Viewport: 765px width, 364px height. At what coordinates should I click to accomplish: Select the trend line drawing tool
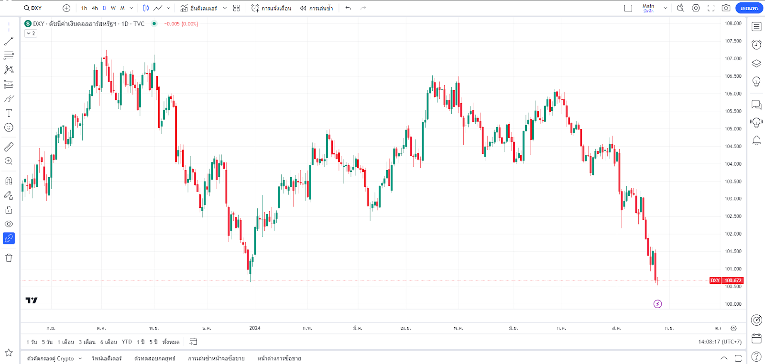9,42
